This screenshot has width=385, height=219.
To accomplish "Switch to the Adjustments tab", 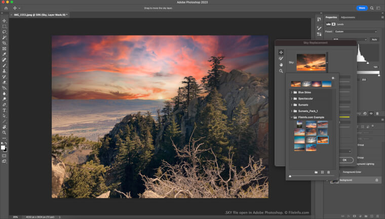I will 348,17.
